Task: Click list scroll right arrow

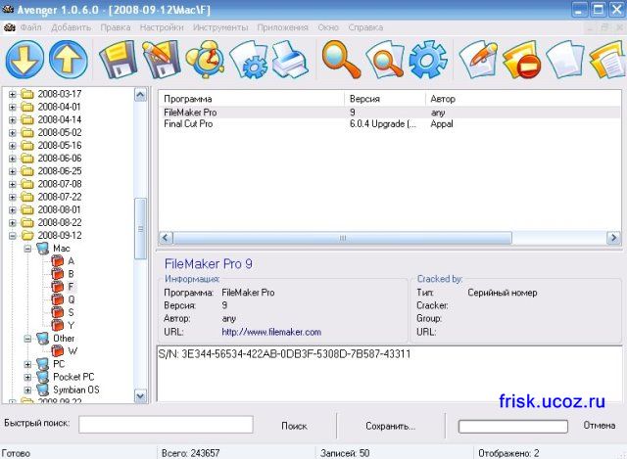Action: click(x=614, y=238)
